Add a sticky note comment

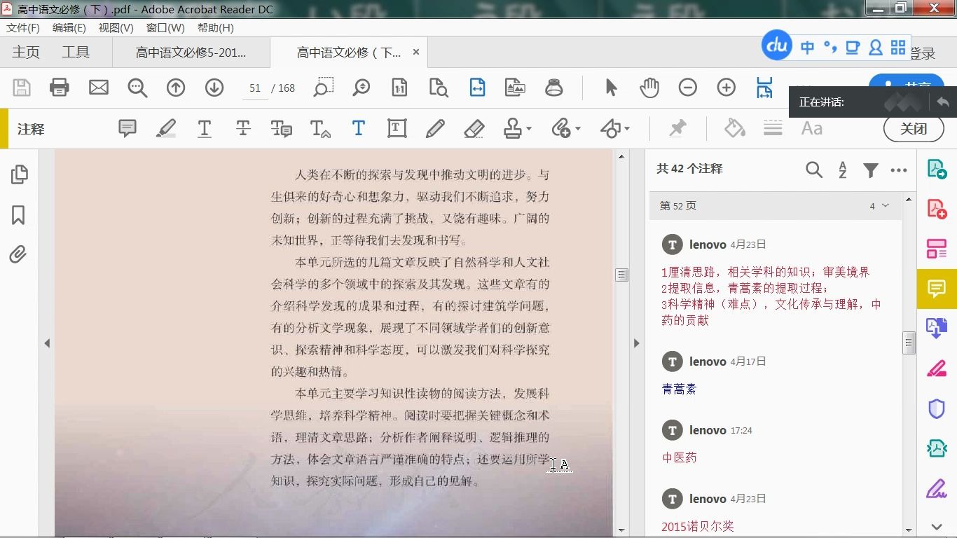128,128
